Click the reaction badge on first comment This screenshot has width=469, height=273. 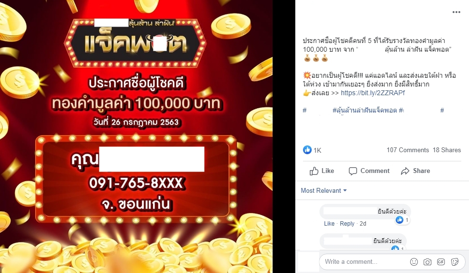(x=402, y=220)
